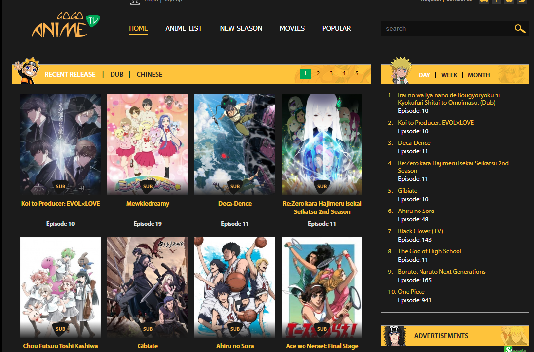The height and width of the screenshot is (352, 534).
Task: Open the GogoAnime TV logo
Action: [x=66, y=25]
